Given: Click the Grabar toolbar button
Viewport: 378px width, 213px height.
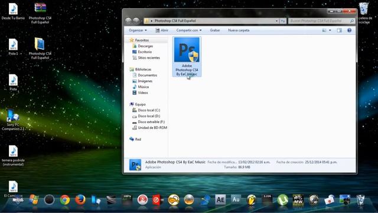Looking at the screenshot, I should pos(215,30).
